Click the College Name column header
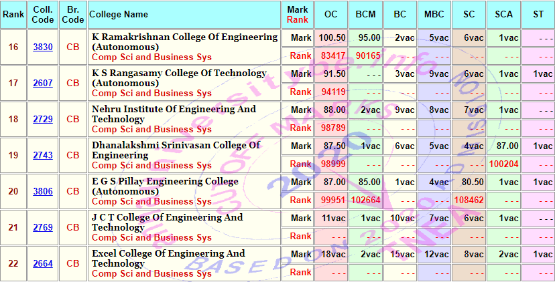The image size is (555, 282). pyautogui.click(x=119, y=14)
